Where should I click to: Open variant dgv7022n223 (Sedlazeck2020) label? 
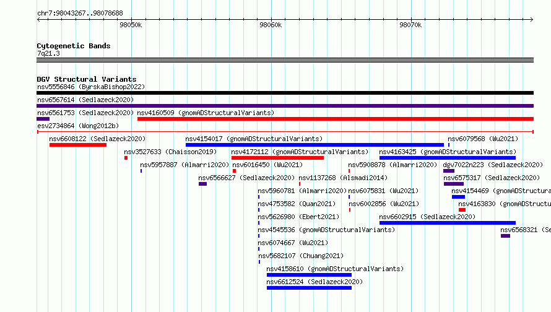[x=493, y=165]
